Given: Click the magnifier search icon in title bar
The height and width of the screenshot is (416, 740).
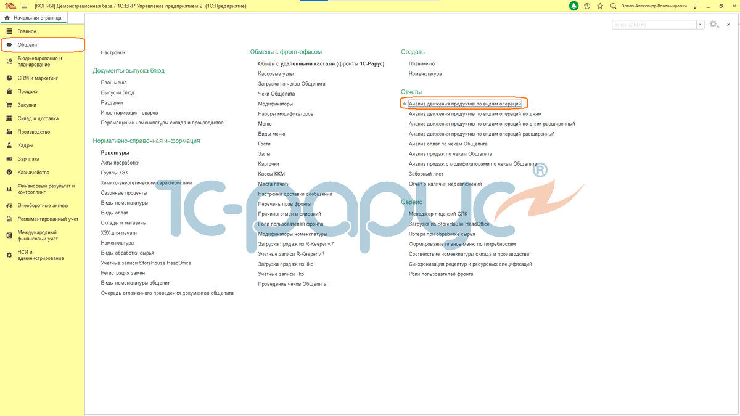Looking at the screenshot, I should click(613, 6).
